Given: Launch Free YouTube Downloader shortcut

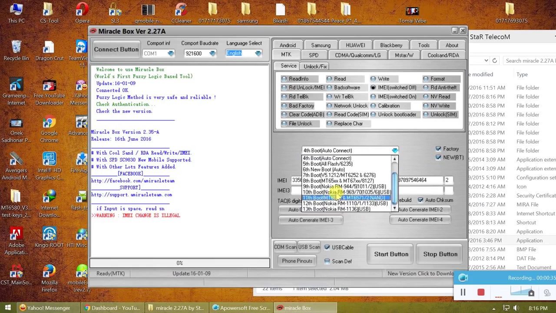Looking at the screenshot, I should (x=49, y=92).
